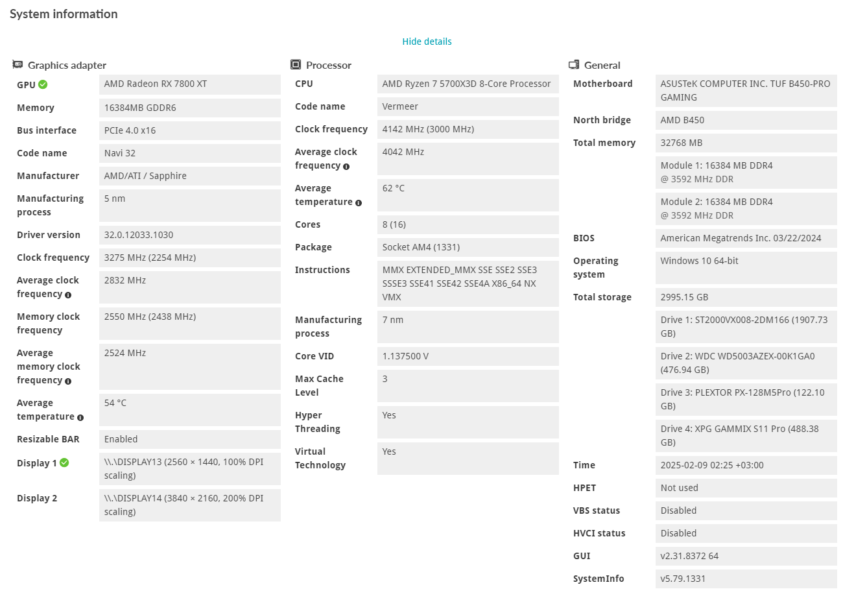This screenshot has width=843, height=600.
Task: Click the HVCI status Disabled value
Action: coord(746,533)
